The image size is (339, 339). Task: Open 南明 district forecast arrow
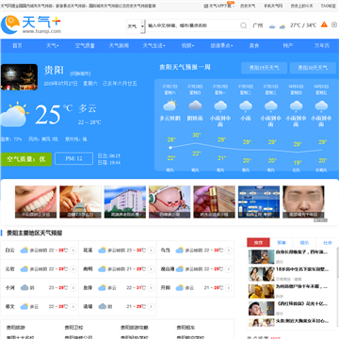pos(151,269)
